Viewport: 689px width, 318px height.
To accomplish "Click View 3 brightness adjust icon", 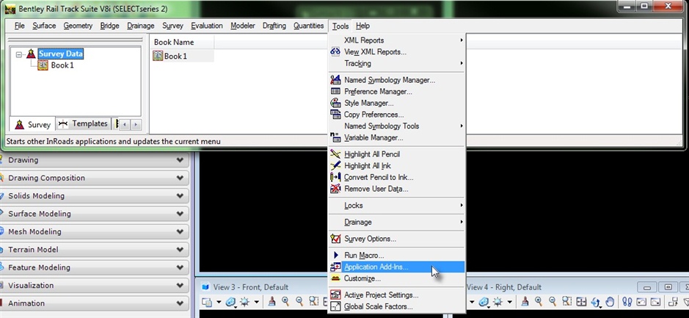I will (x=244, y=302).
